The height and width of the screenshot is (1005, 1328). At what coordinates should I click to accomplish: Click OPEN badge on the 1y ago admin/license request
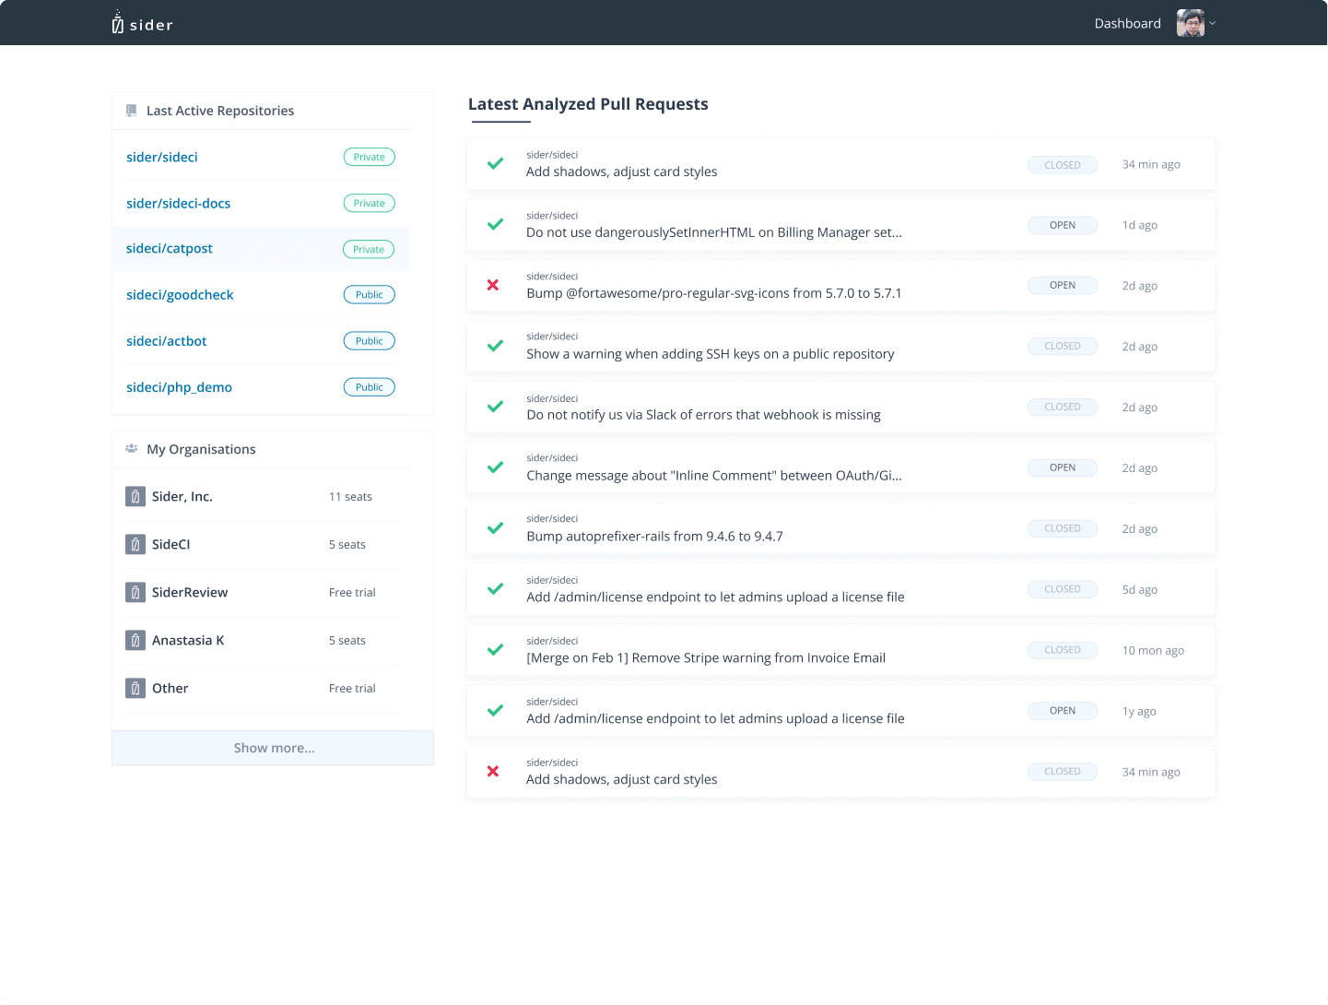click(x=1063, y=711)
